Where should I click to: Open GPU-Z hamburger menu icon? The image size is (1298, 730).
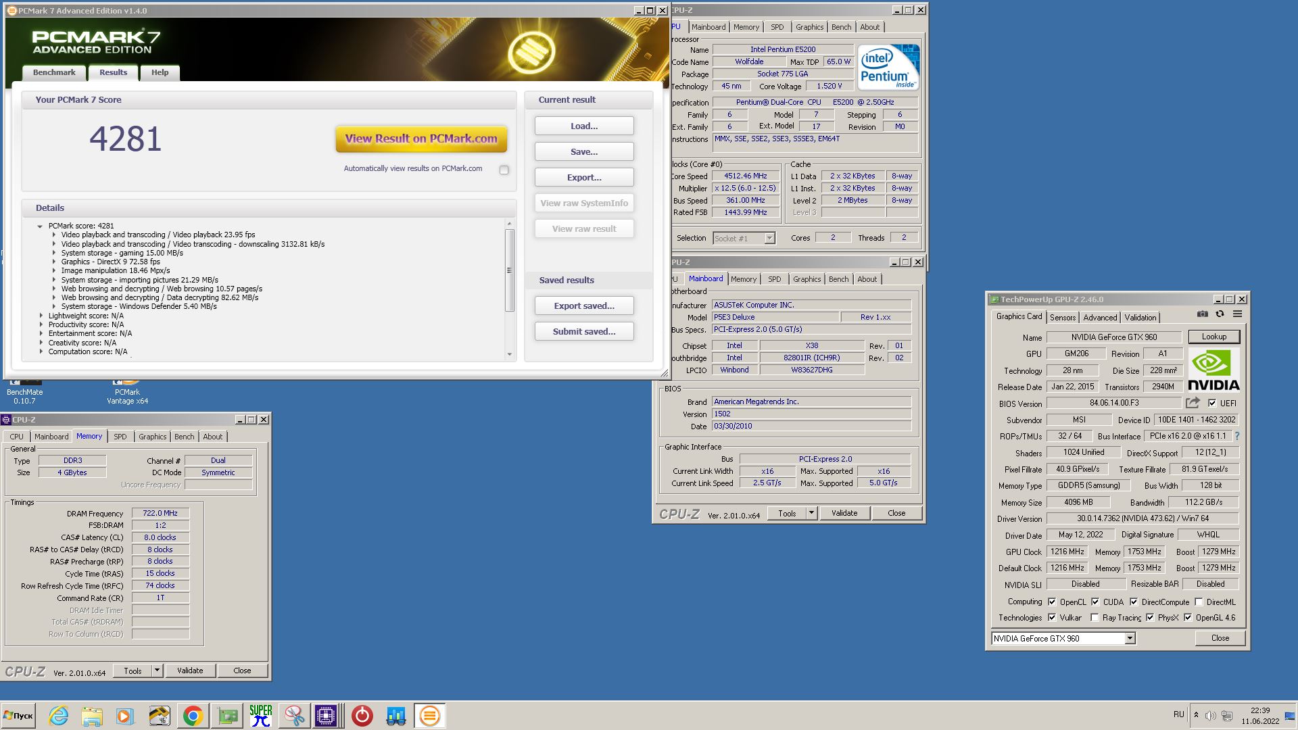tap(1237, 314)
